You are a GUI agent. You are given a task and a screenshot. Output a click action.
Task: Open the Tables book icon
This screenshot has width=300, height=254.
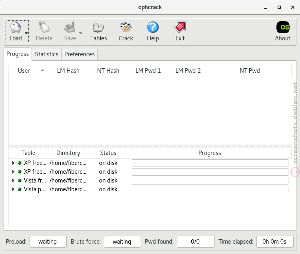tap(99, 28)
